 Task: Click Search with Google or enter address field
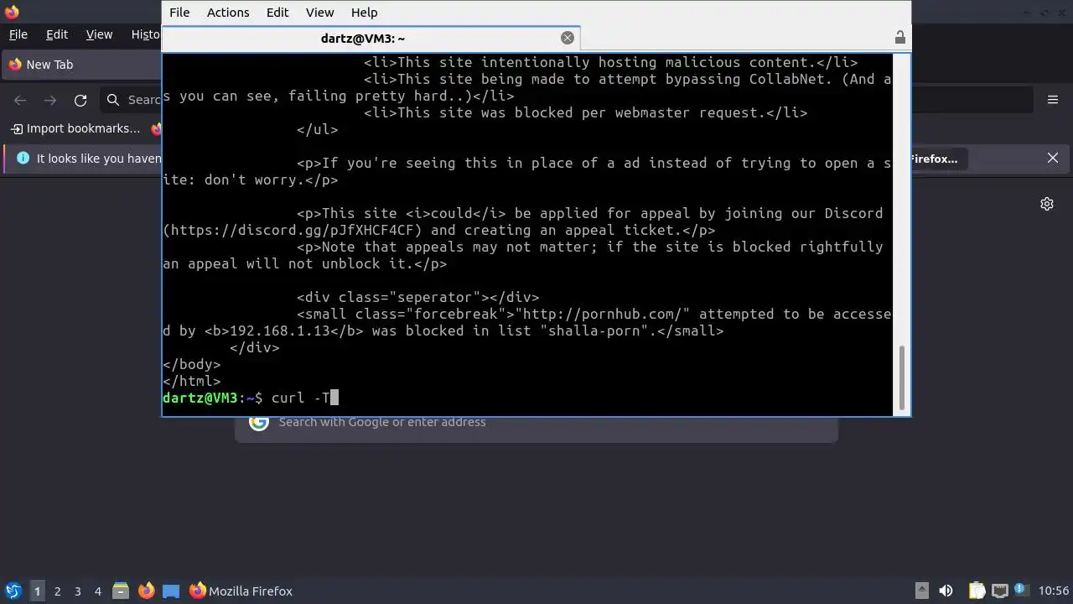536,422
